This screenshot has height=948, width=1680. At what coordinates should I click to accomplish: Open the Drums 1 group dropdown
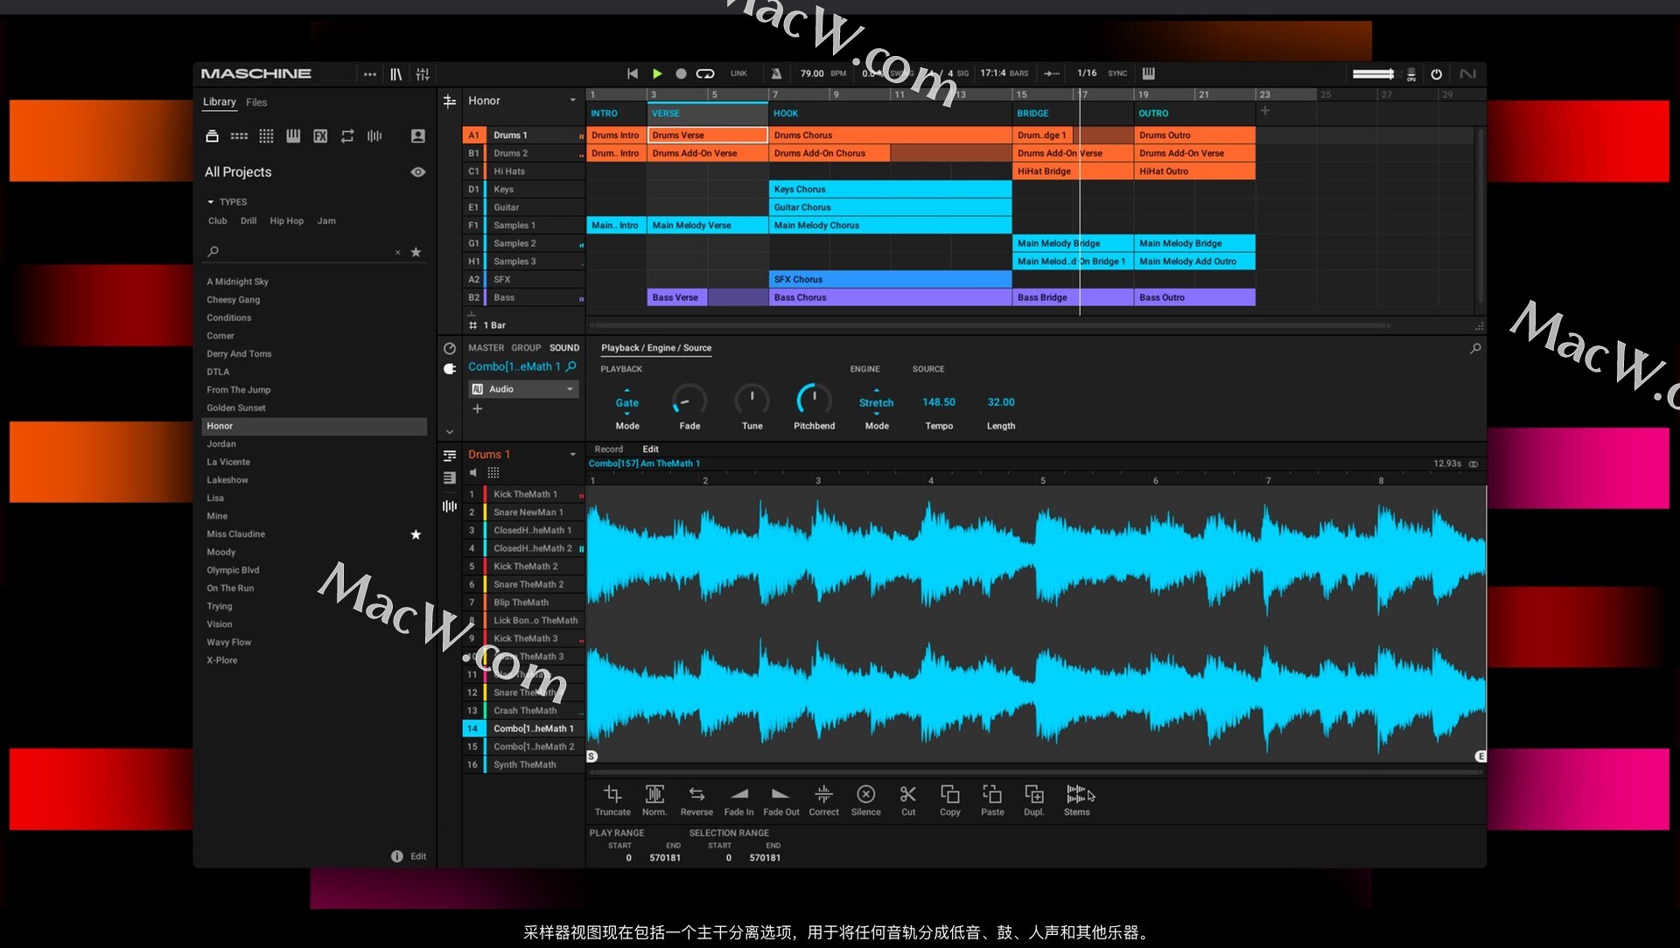(x=573, y=455)
